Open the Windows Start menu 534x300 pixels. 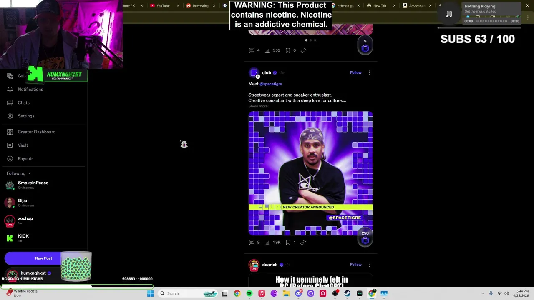click(x=150, y=293)
